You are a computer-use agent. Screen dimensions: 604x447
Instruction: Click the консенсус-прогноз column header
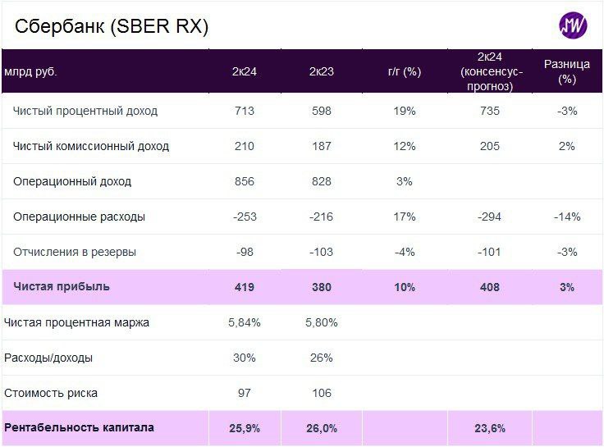pos(489,71)
